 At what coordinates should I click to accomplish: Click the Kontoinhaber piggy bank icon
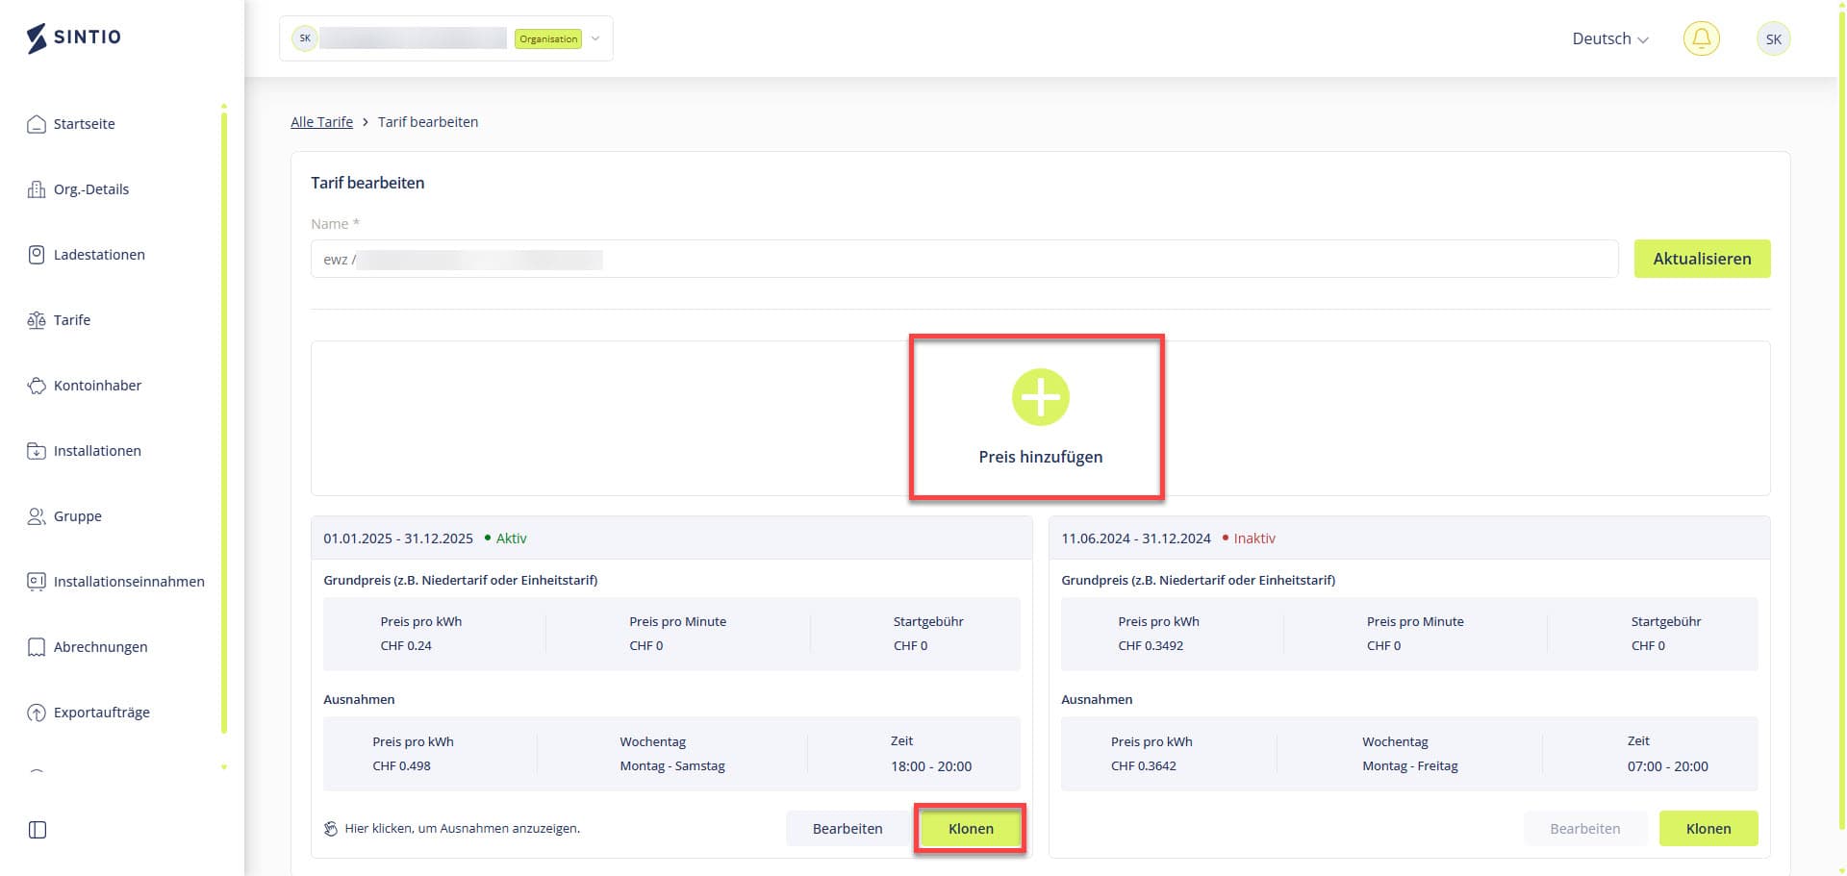[x=37, y=386]
